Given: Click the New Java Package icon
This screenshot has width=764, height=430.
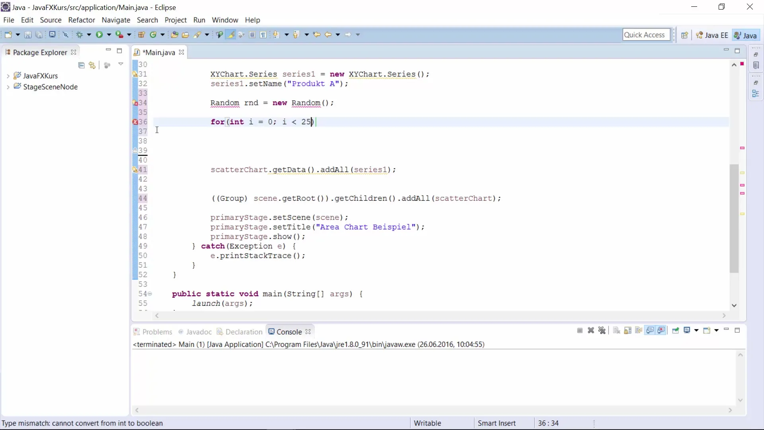Looking at the screenshot, I should coord(141,35).
